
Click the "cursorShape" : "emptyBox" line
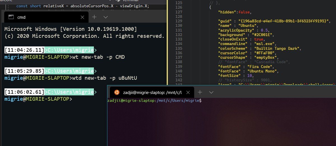coord(249,57)
